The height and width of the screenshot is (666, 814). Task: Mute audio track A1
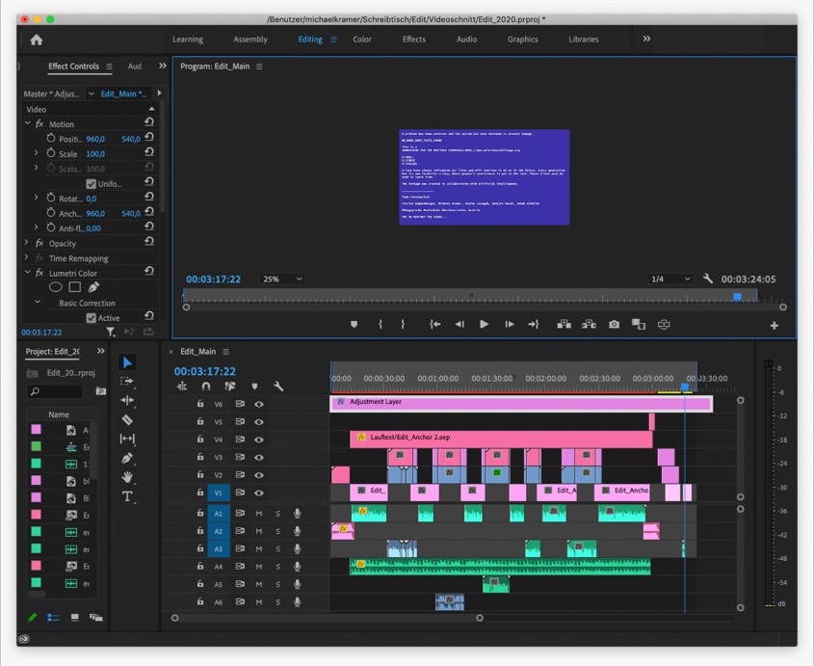tap(258, 514)
